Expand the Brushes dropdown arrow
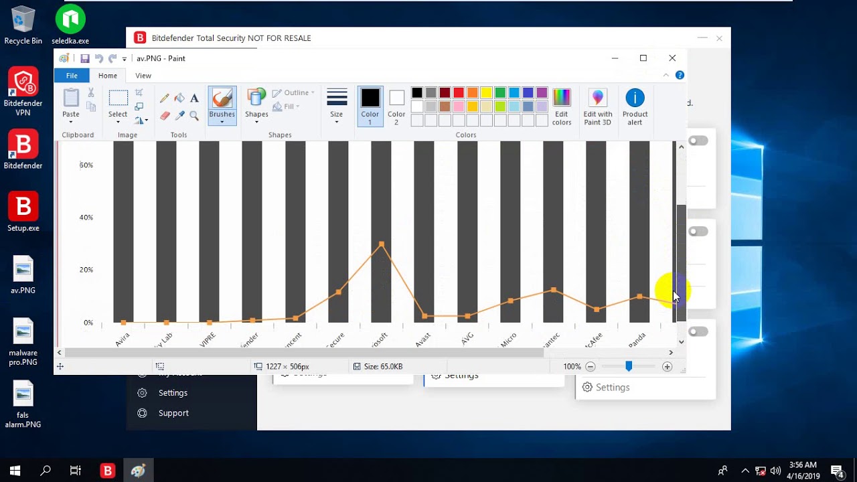The width and height of the screenshot is (857, 482). point(222,123)
